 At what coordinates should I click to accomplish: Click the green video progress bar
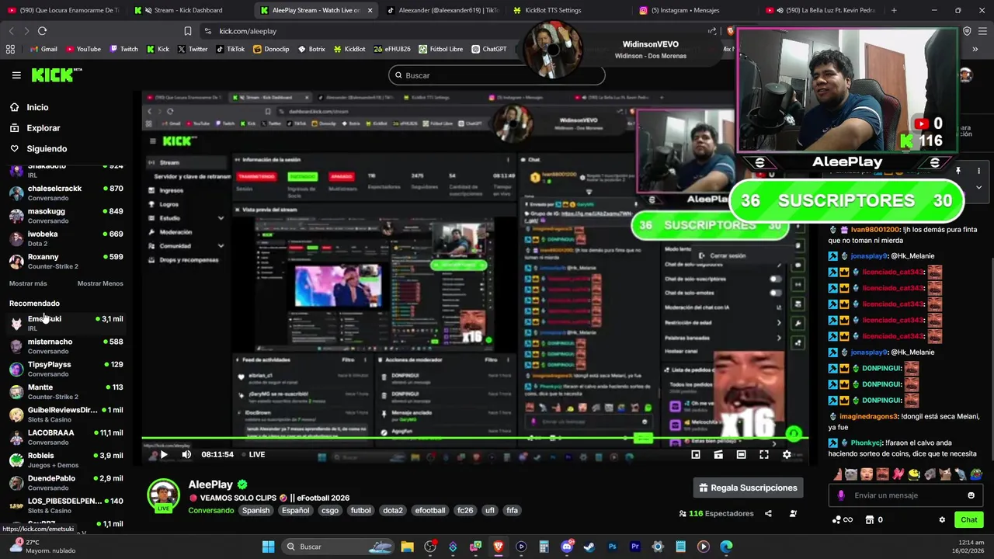[474, 438]
